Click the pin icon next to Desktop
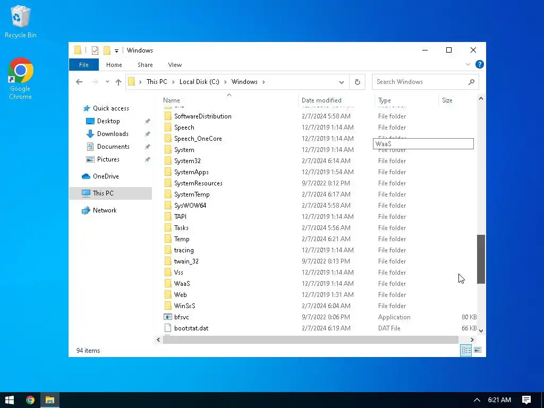Screen dimensions: 544x408 click(148, 121)
